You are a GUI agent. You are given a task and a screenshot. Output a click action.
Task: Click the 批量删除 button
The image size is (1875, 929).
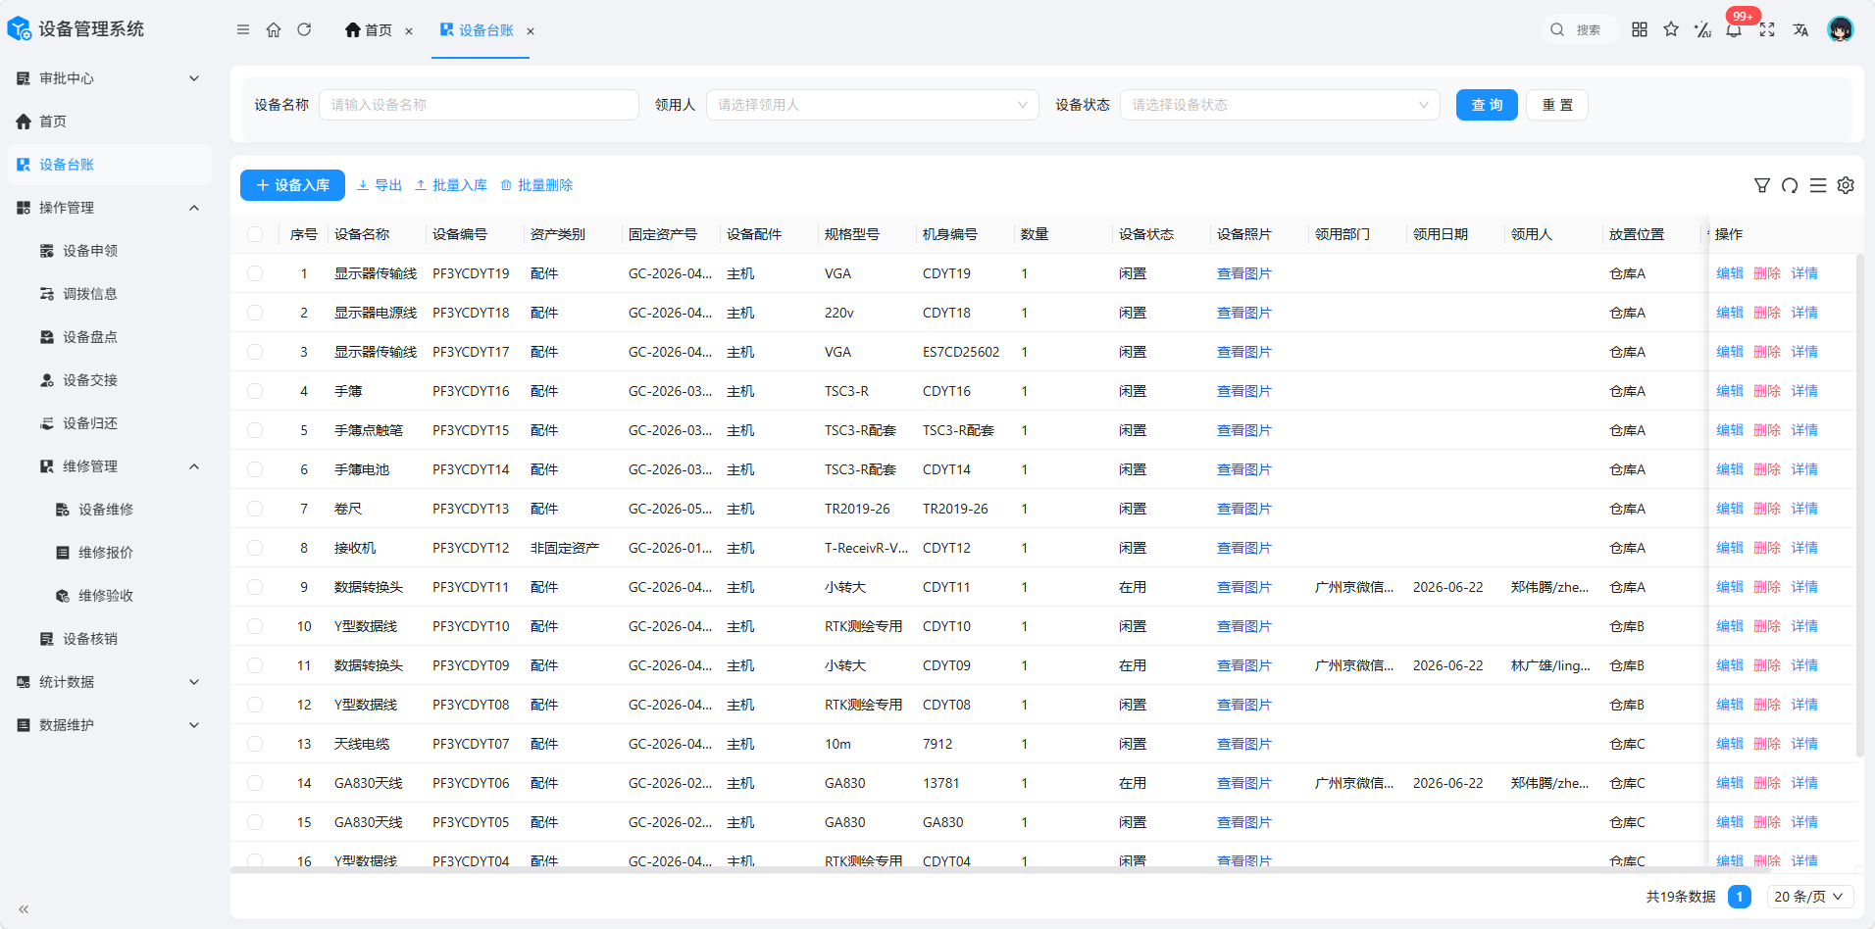536,185
